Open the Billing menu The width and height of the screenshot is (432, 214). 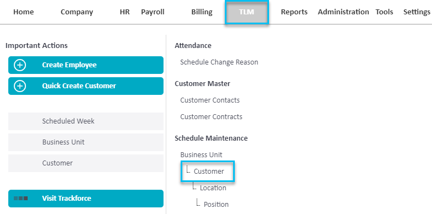tap(202, 12)
